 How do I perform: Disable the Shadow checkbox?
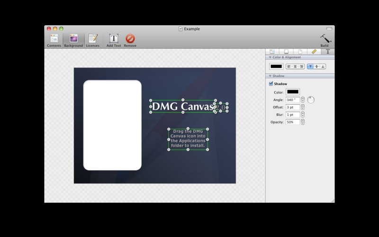pyautogui.click(x=271, y=84)
